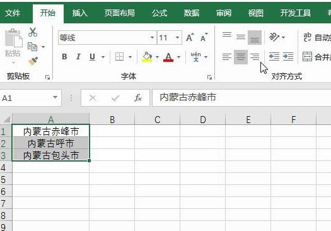
Task: Select column F header
Action: click(293, 120)
